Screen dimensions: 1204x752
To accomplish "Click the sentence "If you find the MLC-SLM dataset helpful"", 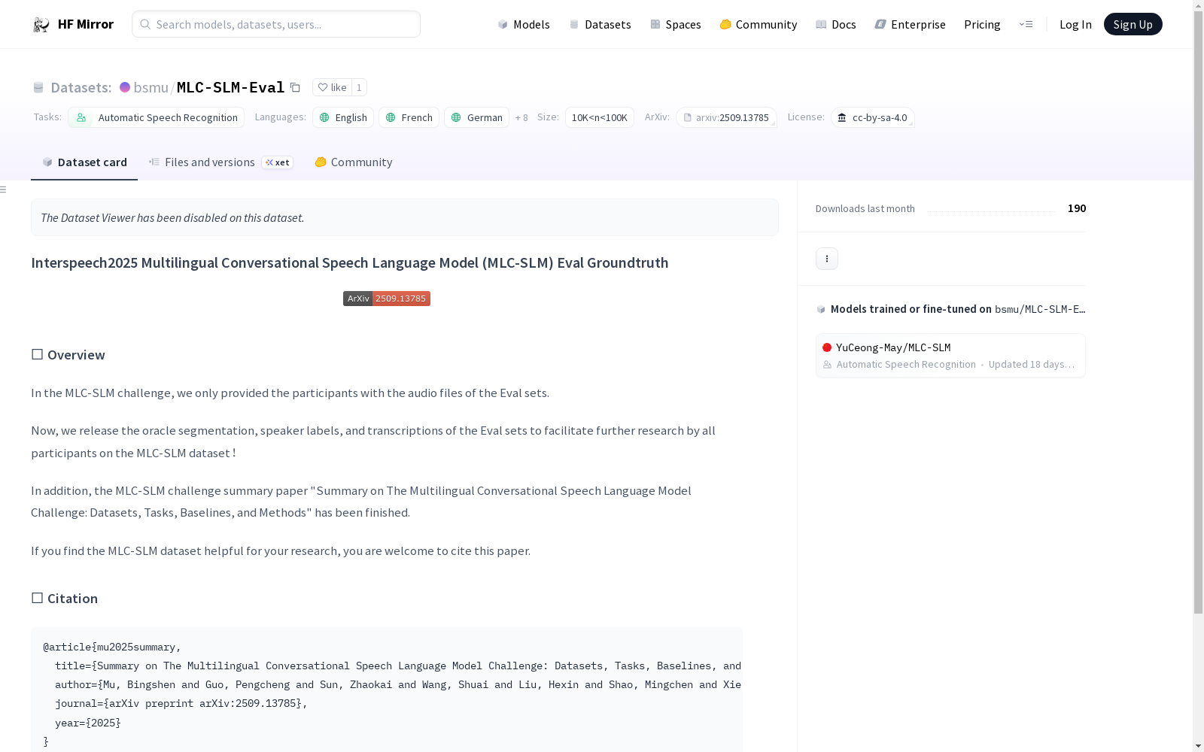I will [281, 551].
